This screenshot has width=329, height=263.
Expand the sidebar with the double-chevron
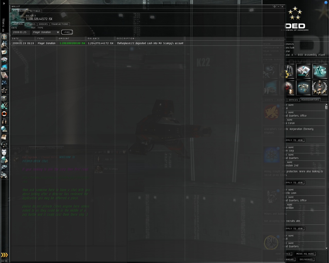tap(4, 3)
